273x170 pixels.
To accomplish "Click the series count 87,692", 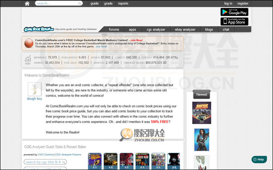I will [105, 57].
